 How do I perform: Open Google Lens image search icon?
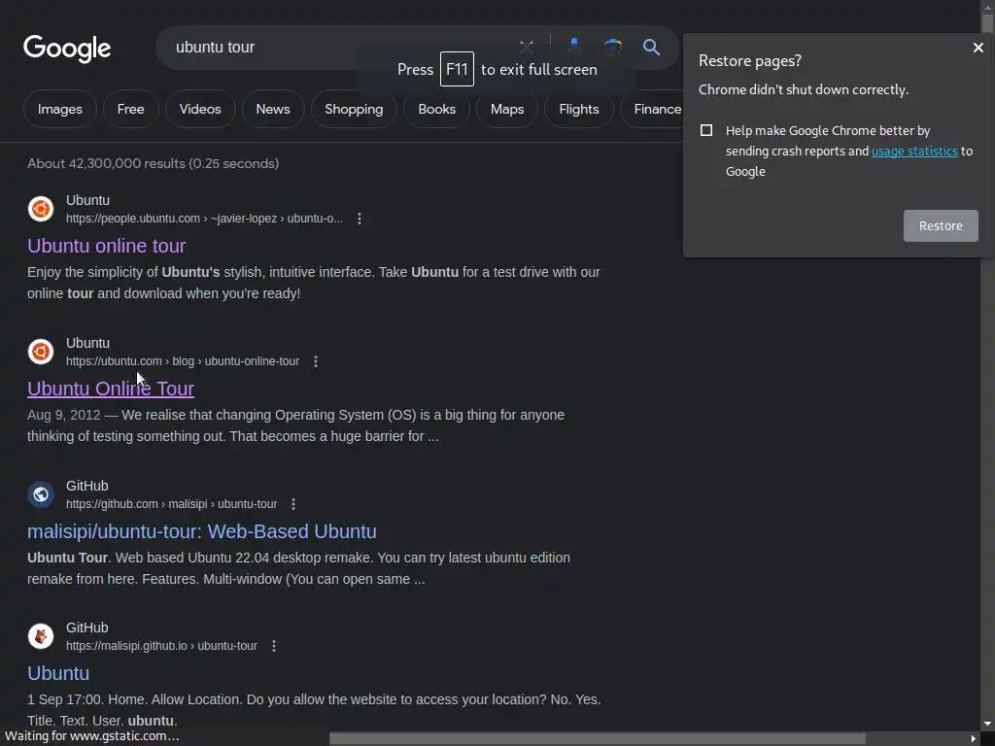[612, 47]
